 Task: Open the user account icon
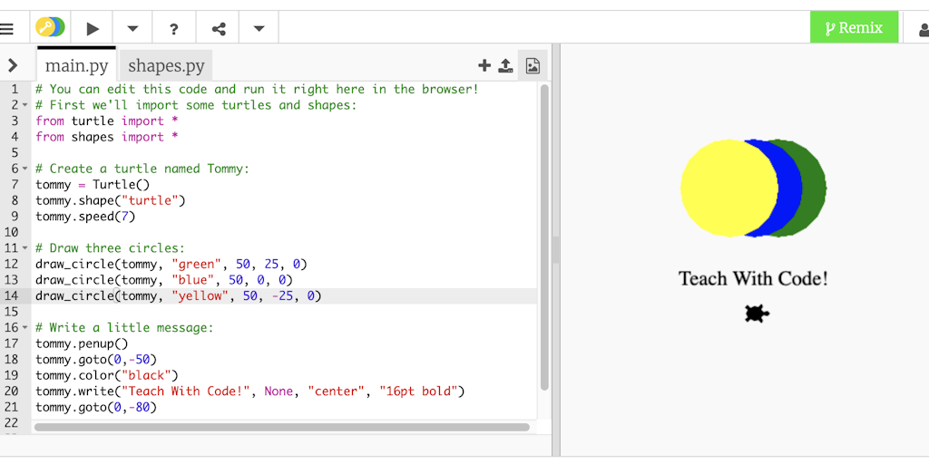923,29
